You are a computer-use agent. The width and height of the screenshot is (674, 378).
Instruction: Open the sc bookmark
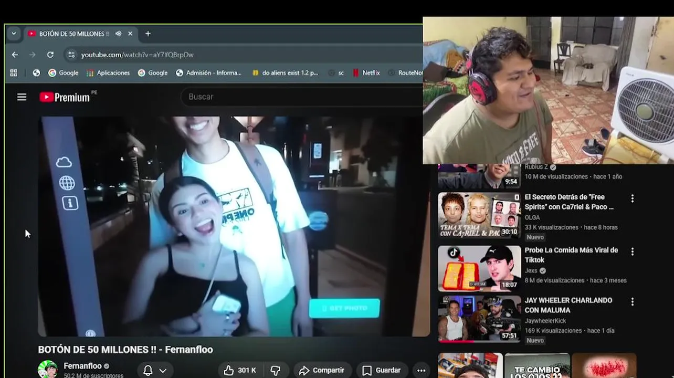(x=336, y=73)
